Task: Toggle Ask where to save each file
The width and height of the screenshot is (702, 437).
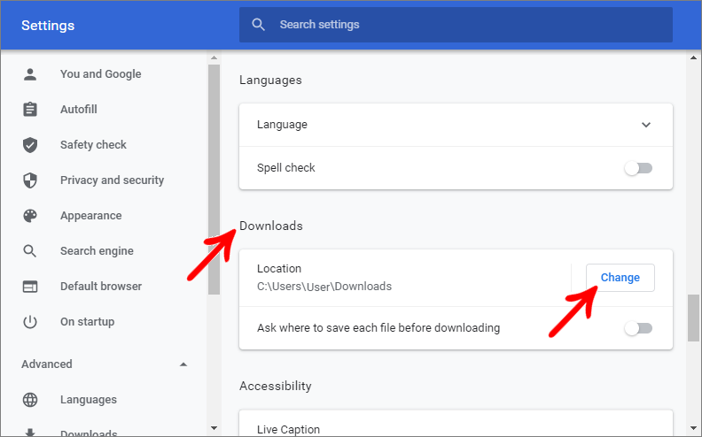Action: (x=638, y=328)
